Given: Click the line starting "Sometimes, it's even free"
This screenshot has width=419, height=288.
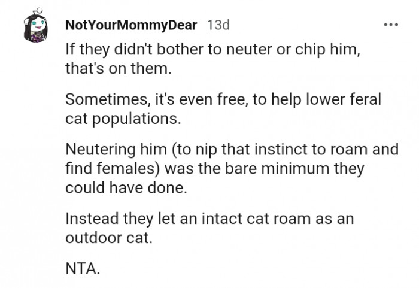Looking at the screenshot, I should point(223,99).
